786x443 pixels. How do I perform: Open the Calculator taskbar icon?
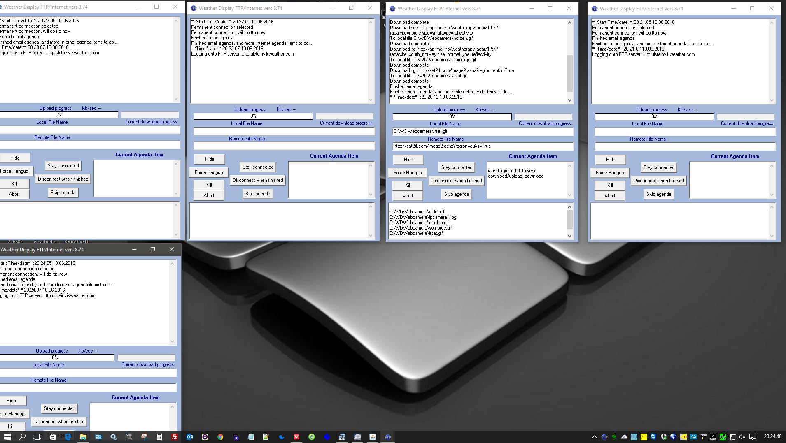point(159,437)
